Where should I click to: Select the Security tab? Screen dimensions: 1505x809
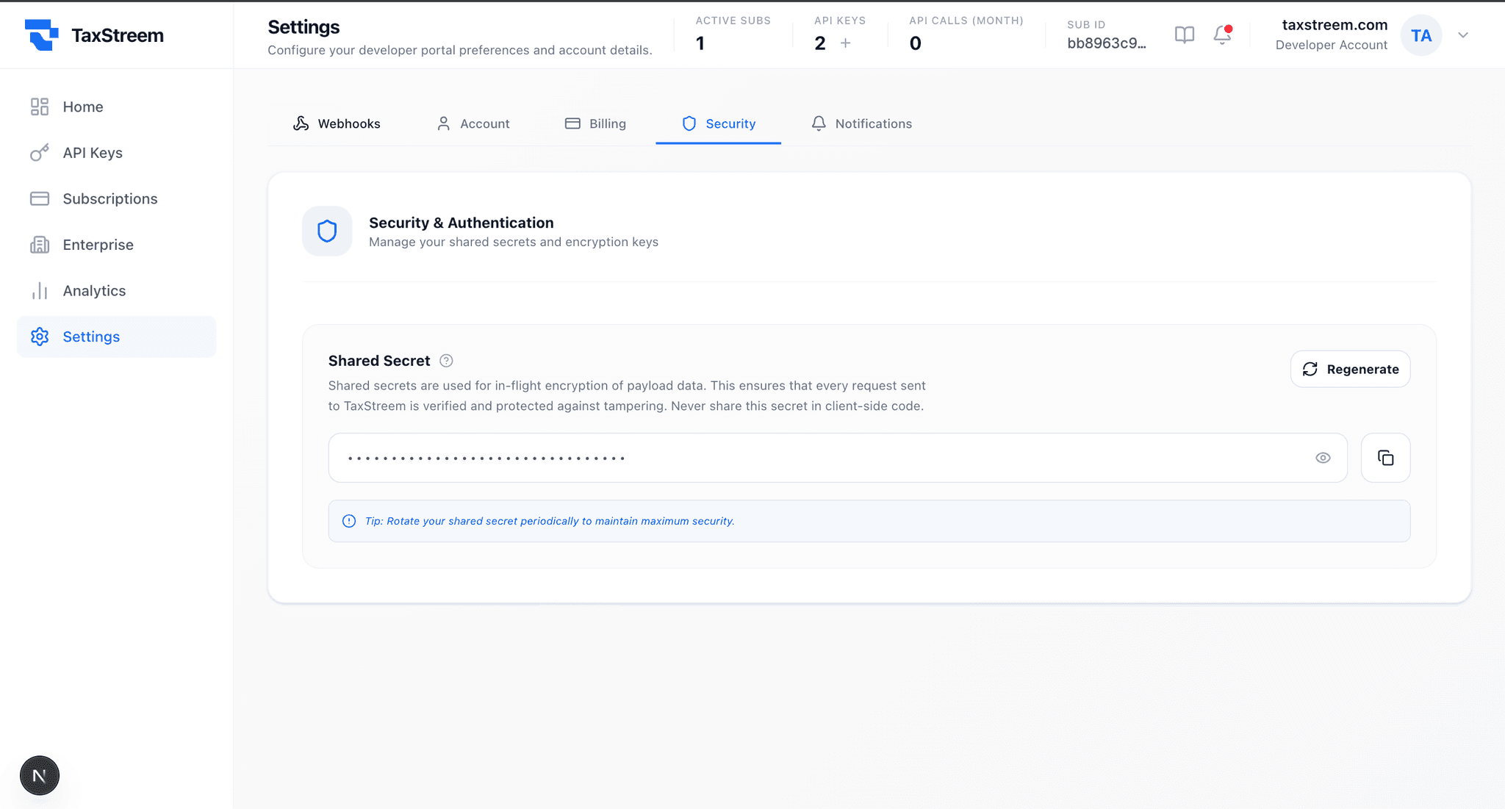point(718,123)
